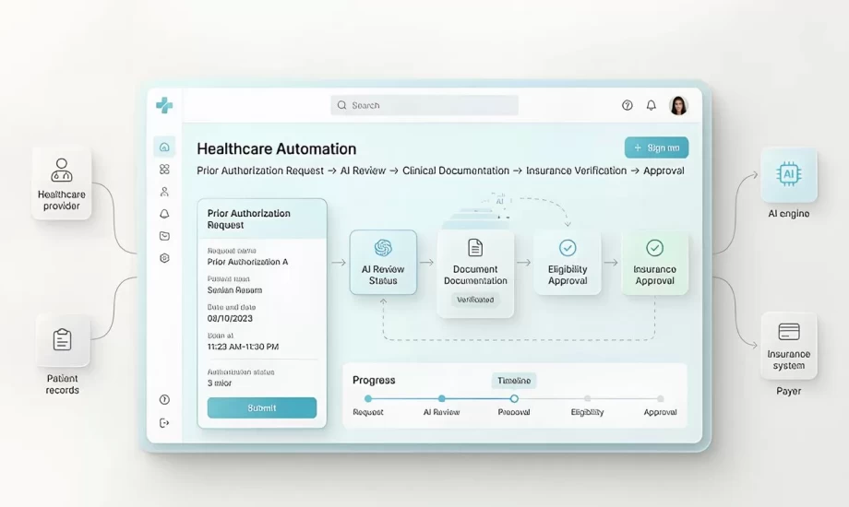Image resolution: width=849 pixels, height=507 pixels.
Task: Click the date 08/10/2023
Action: tap(230, 318)
